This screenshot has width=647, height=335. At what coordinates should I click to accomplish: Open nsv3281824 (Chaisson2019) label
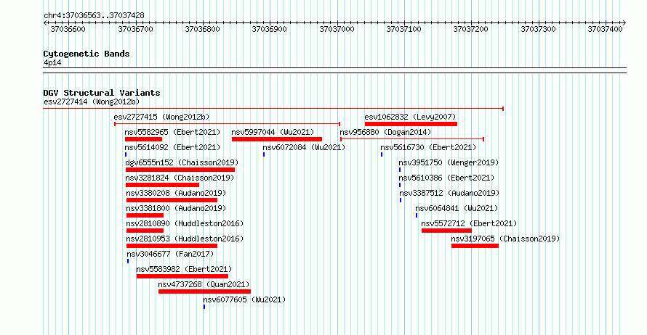pos(180,178)
